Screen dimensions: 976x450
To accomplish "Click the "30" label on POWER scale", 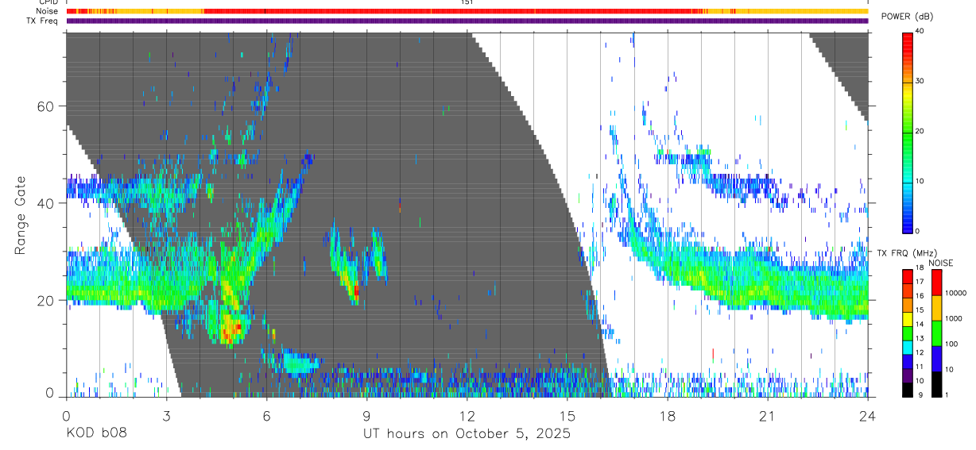I will tap(920, 82).
